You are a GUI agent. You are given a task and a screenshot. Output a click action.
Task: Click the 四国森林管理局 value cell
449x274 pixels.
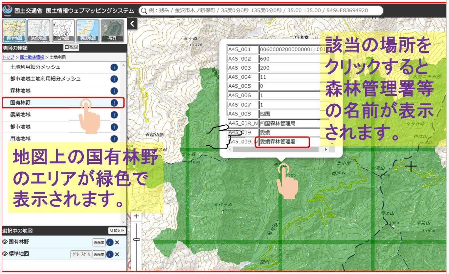[294, 124]
